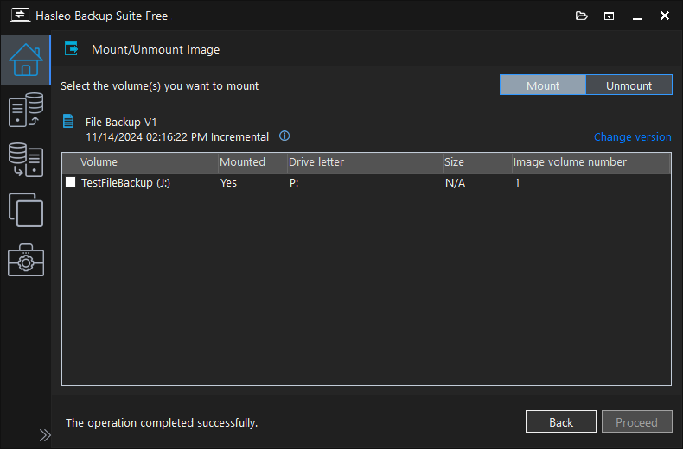
Task: Click the Back button
Action: pyautogui.click(x=561, y=422)
